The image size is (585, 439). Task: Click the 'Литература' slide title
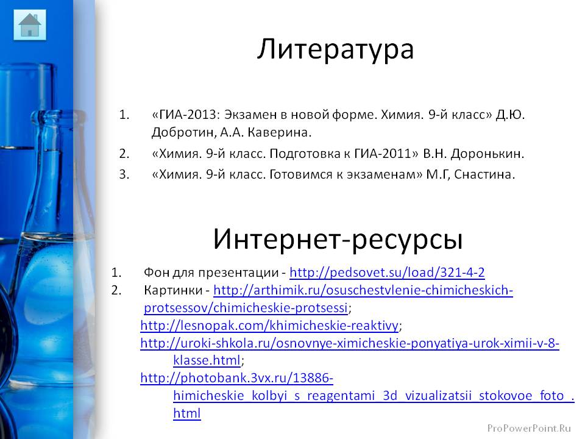click(335, 49)
